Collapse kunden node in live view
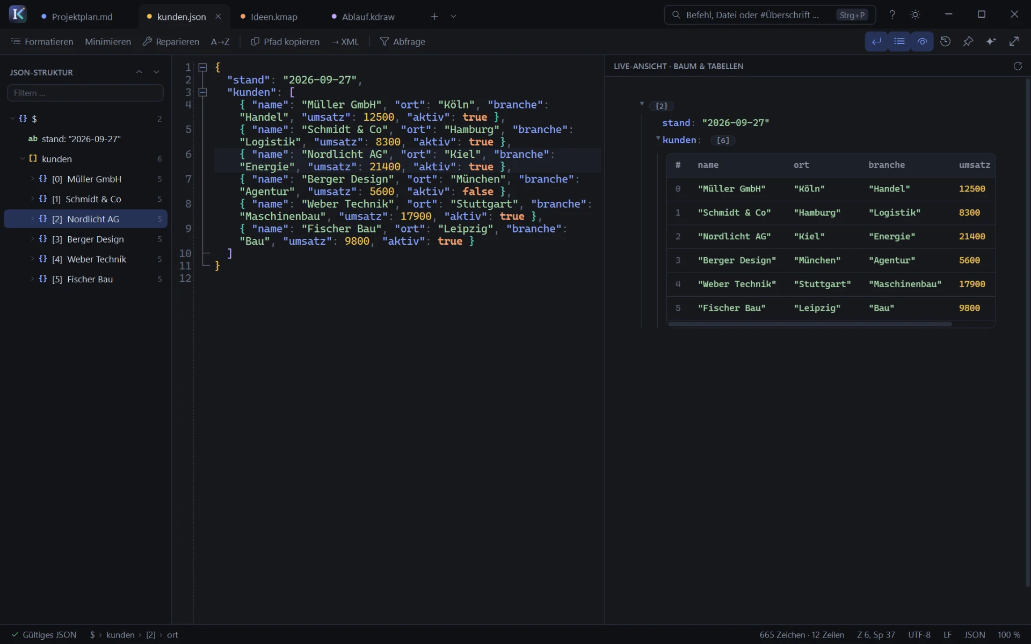The image size is (1031, 644). (x=658, y=138)
